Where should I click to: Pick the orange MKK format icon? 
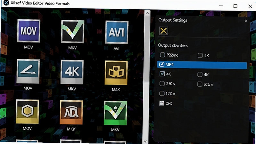[71, 112]
